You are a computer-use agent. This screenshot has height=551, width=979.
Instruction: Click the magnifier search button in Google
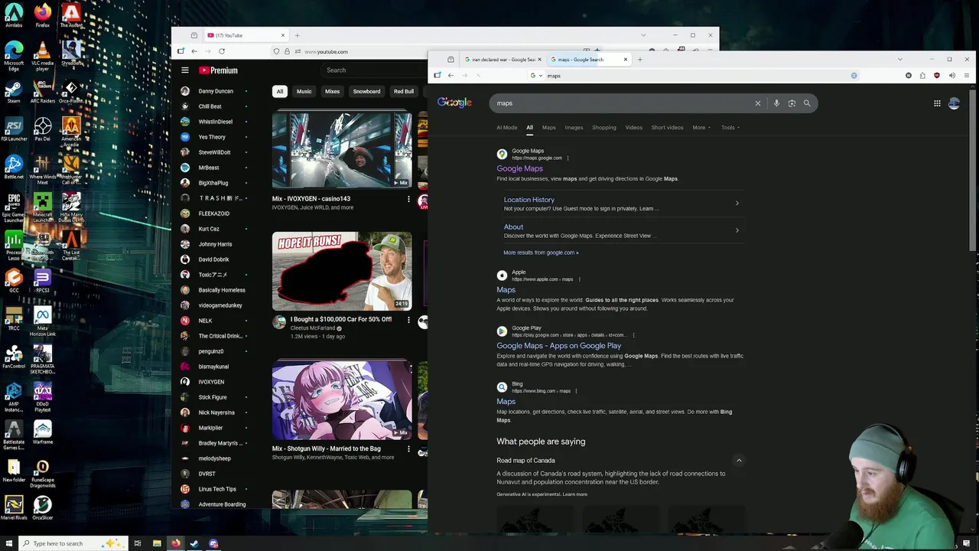pos(807,103)
